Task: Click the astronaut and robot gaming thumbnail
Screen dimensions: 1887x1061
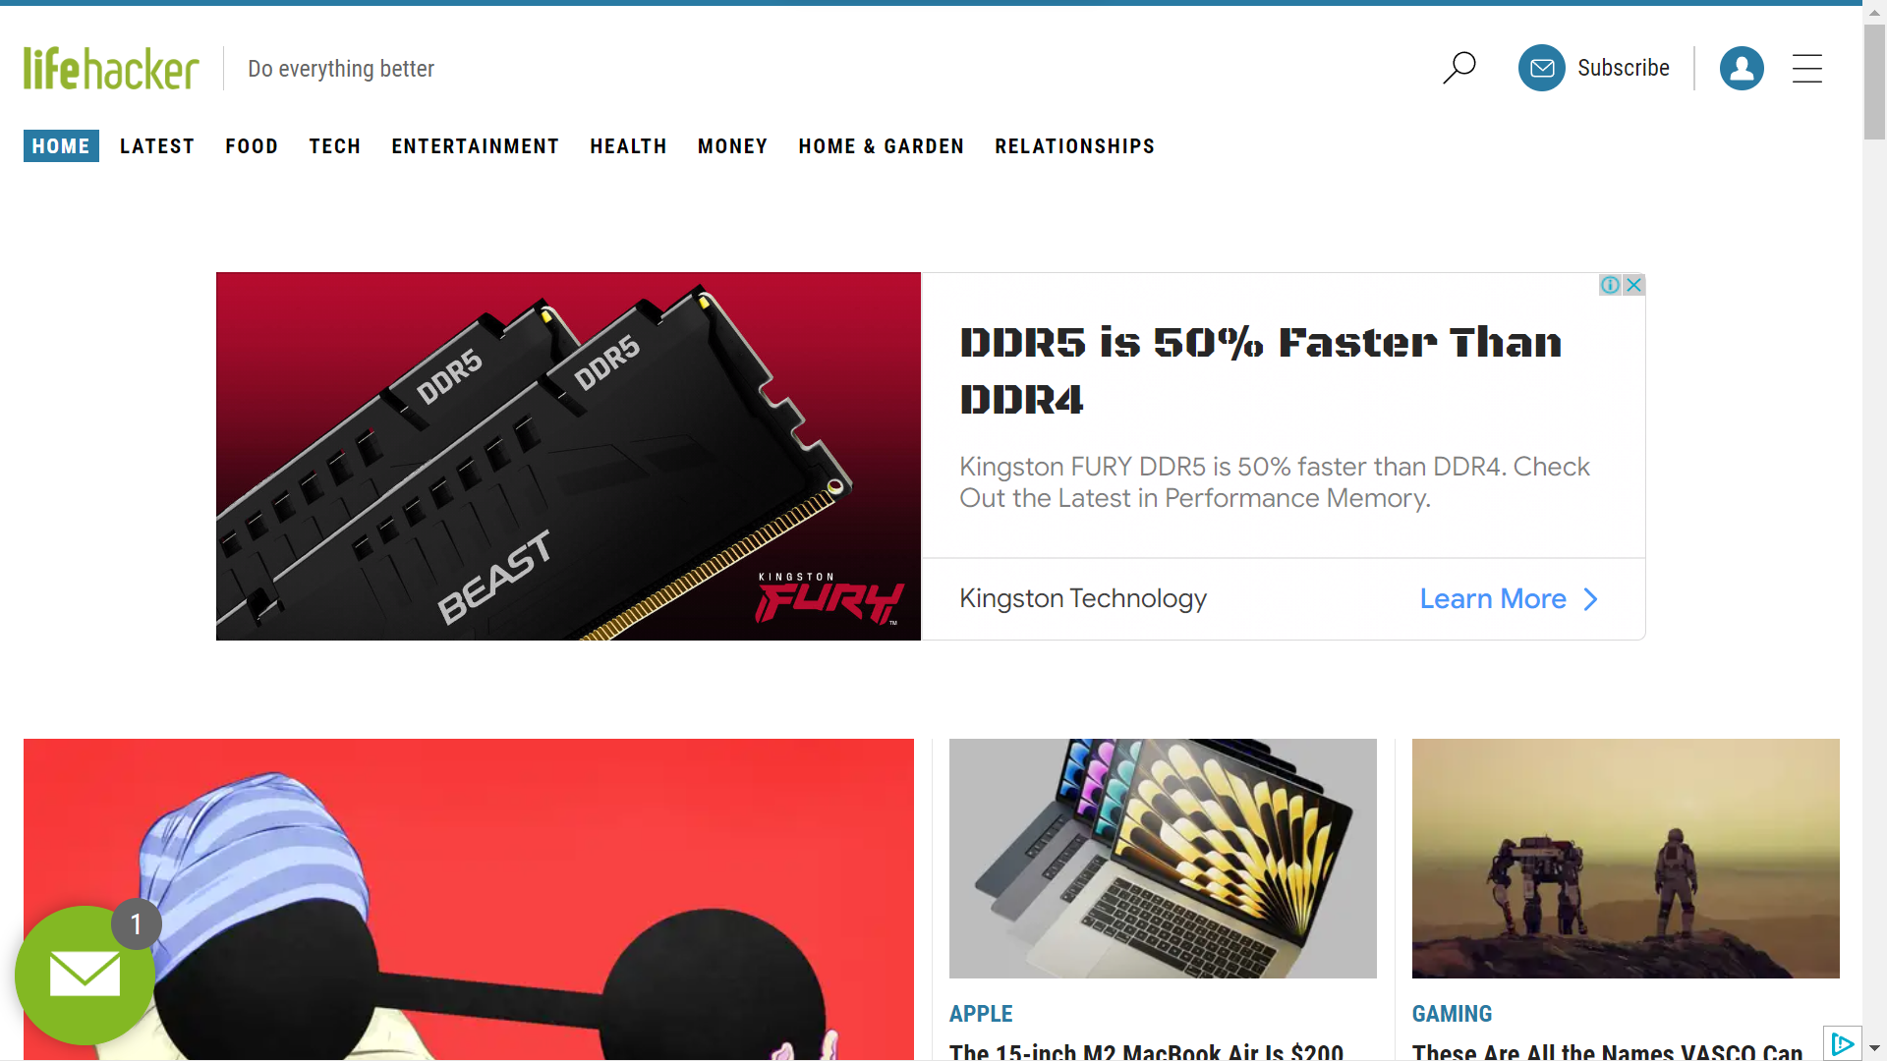Action: pos(1626,858)
